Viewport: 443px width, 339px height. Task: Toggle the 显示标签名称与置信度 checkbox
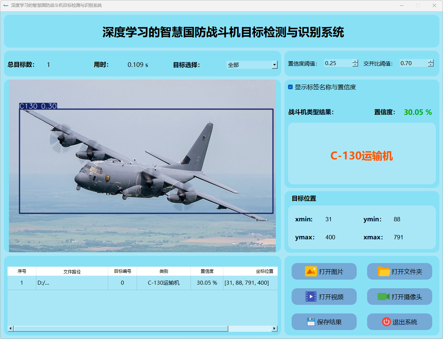(291, 87)
